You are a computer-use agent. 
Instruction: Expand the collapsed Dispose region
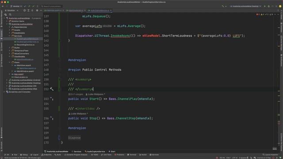point(74,138)
